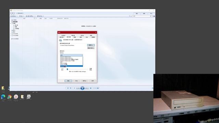
Task: Click Change button for rip location
Action: (x=91, y=45)
